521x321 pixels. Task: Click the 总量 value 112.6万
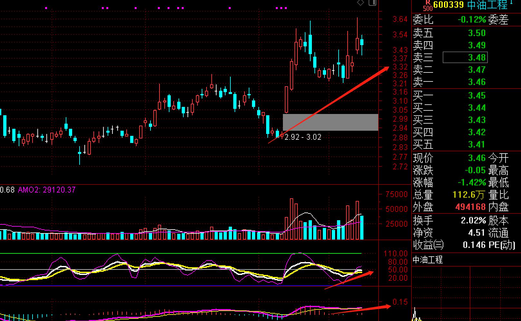click(x=469, y=195)
